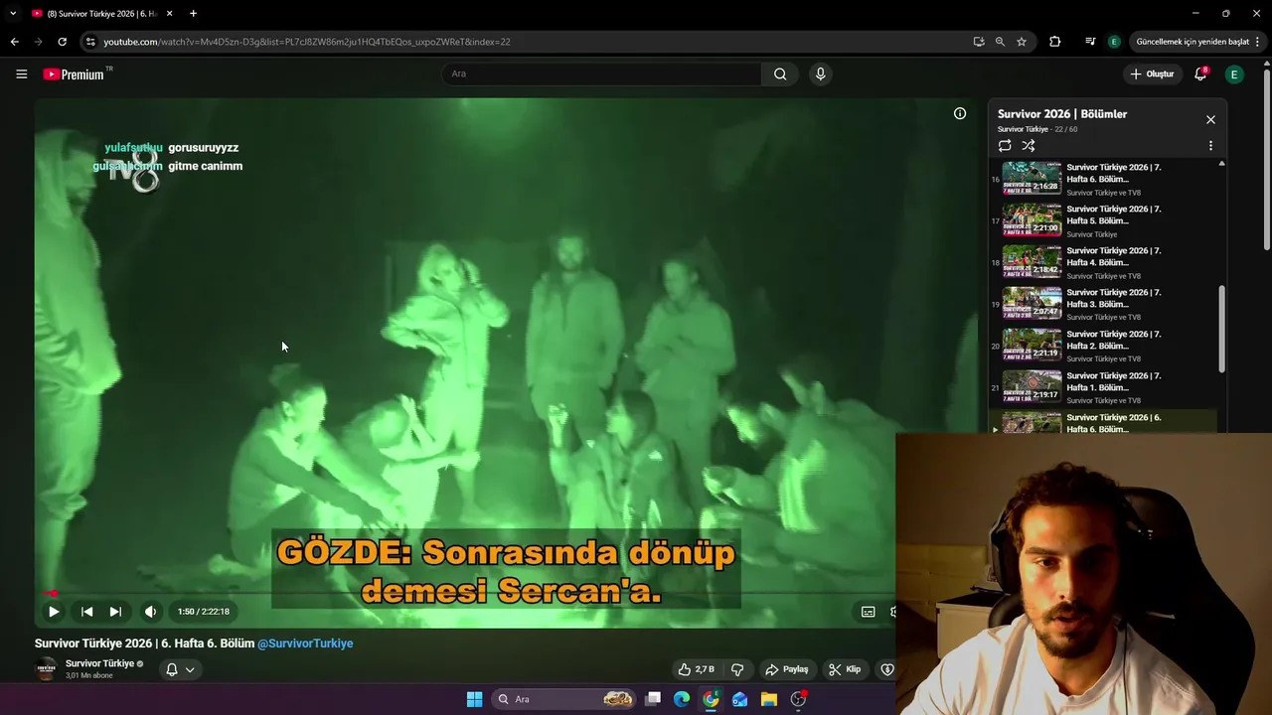Click the Oluştur create button
The image size is (1272, 715).
pos(1152,73)
